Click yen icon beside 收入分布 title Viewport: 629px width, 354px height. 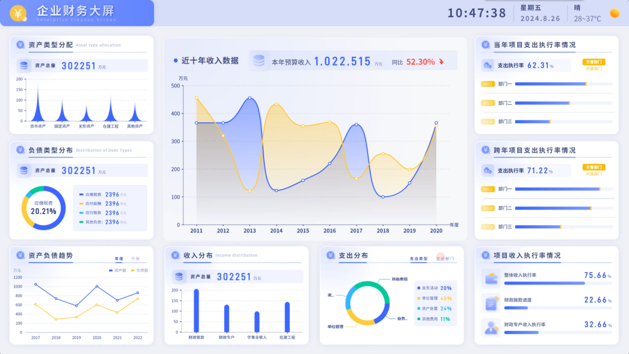(175, 255)
